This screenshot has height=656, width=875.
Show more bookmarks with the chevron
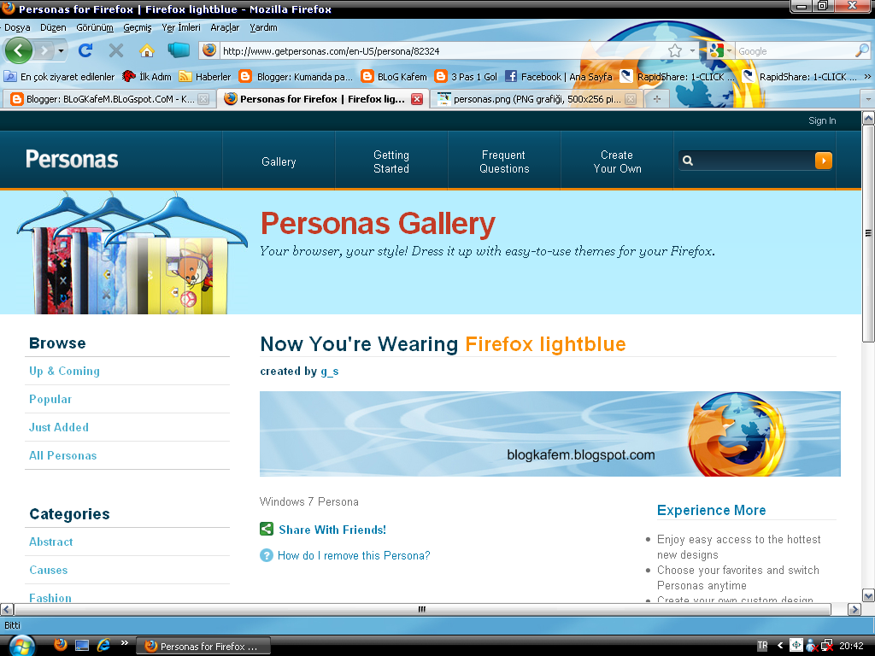click(867, 76)
